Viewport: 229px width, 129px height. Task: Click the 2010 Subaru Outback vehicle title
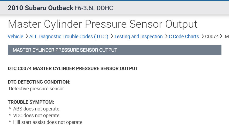[x=40, y=8]
